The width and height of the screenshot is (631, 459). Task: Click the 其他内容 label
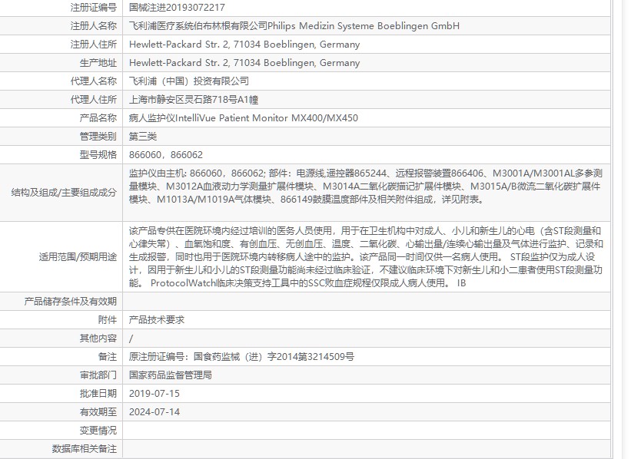98,338
